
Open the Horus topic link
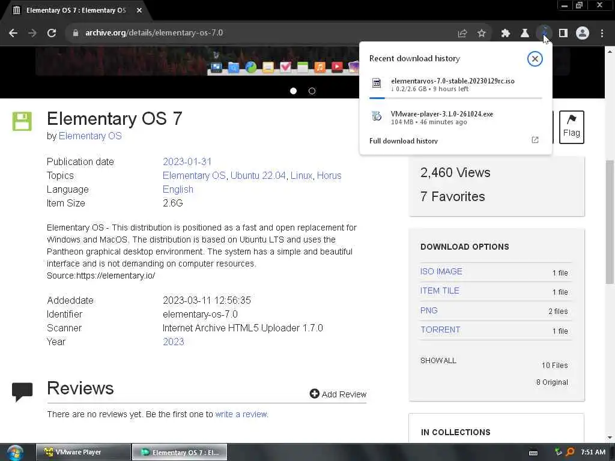tap(329, 175)
